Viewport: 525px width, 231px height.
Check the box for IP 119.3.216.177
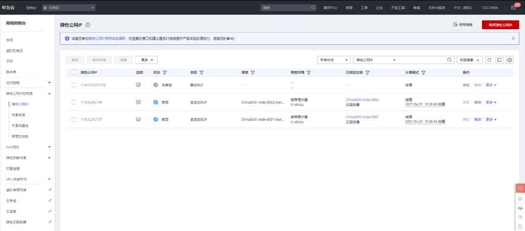click(x=74, y=119)
